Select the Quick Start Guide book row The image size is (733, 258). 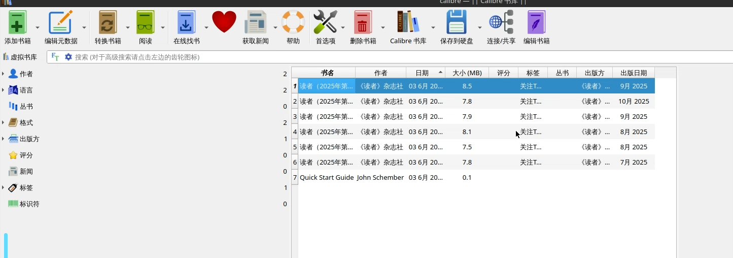(476, 177)
